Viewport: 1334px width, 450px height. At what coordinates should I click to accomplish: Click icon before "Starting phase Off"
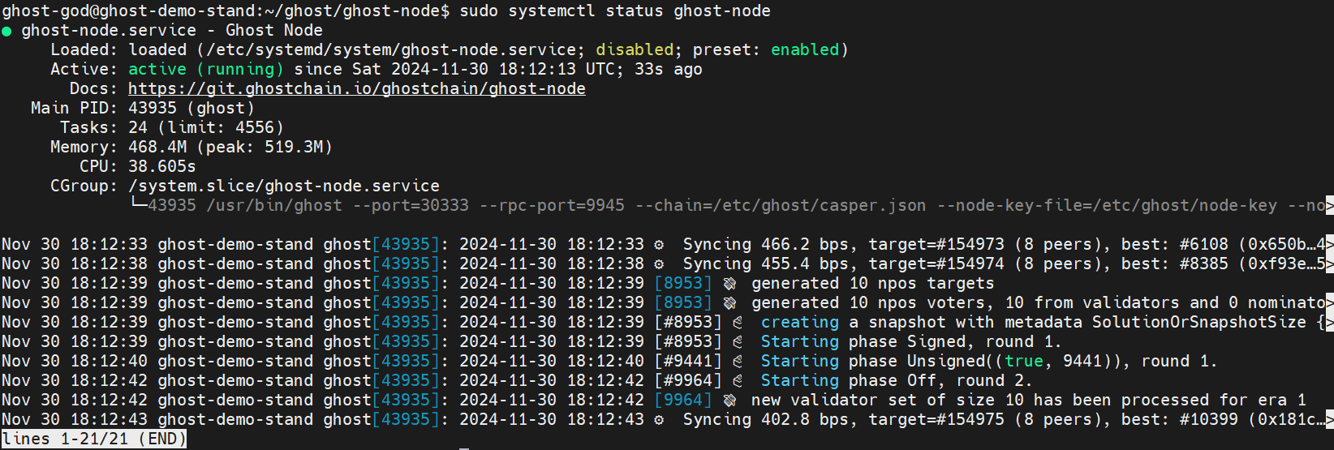coord(738,381)
